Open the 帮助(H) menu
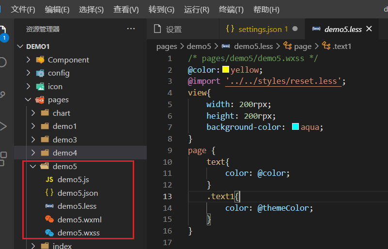Viewport: 388px width, 249px height. pyautogui.click(x=266, y=9)
